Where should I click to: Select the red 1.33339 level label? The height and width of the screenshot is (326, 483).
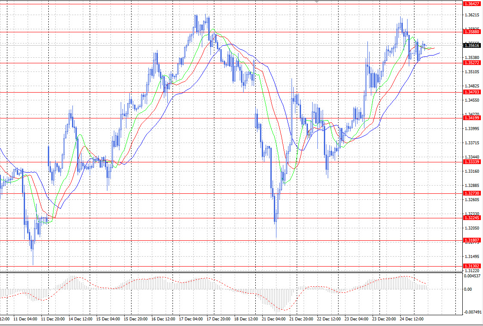click(472, 162)
